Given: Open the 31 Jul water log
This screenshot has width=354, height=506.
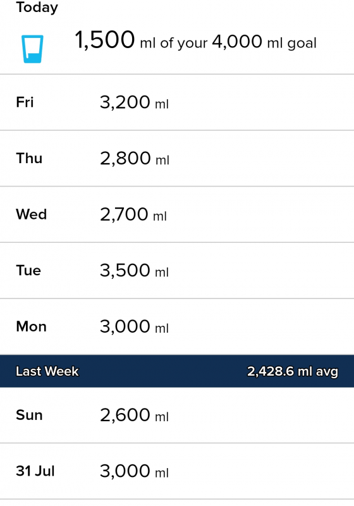Looking at the screenshot, I should point(177,471).
